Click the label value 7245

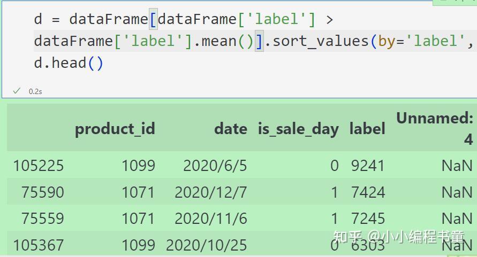[x=368, y=219]
